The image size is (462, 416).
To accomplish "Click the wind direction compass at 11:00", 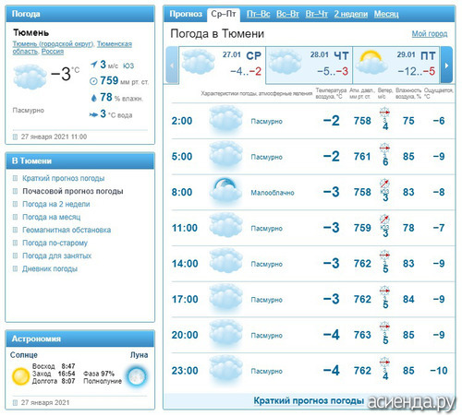I will coord(384,219).
